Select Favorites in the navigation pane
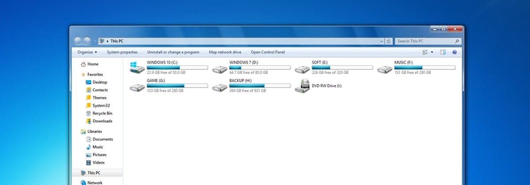 tap(91, 74)
